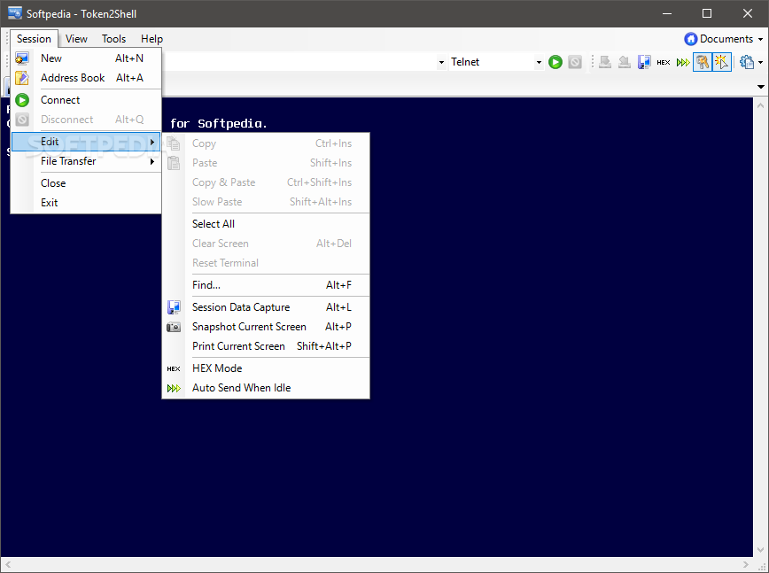Click the camera icon for Snapshot Current Screen

(174, 327)
